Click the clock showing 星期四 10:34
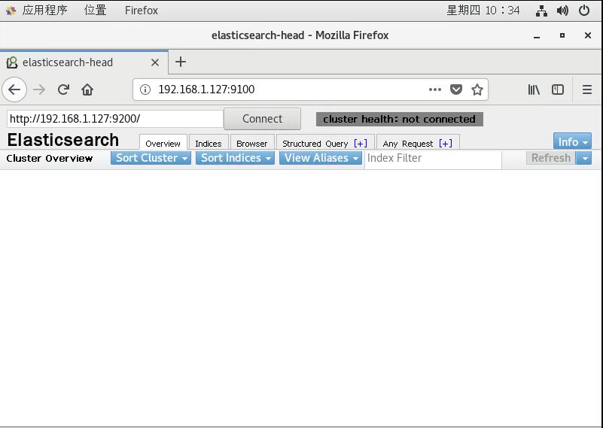The image size is (603, 428). click(483, 11)
